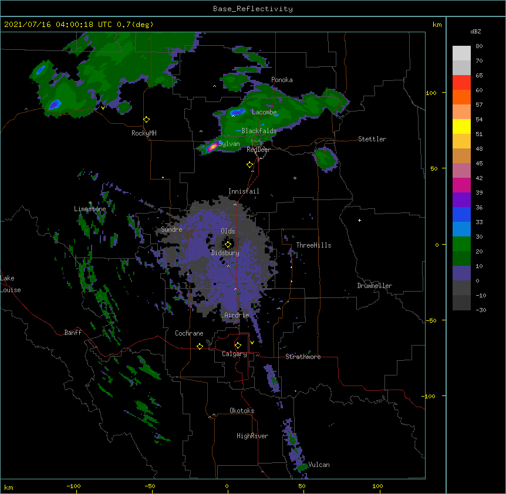Screen dimensions: 506x494
Task: Click the white asterisk marker above Limestone label
Action: 90,203
